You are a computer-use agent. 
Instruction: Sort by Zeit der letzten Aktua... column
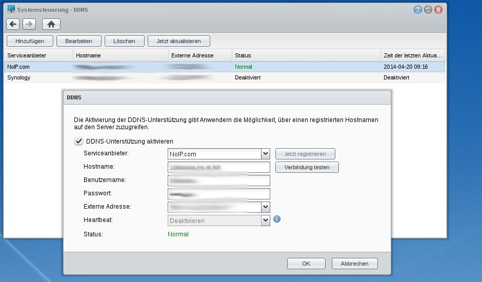click(413, 55)
